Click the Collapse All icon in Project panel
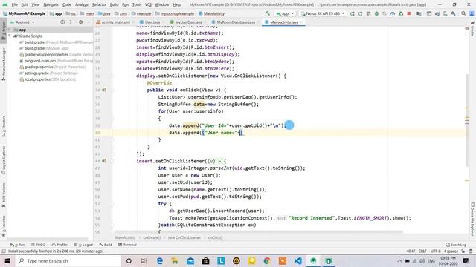The image size is (476, 267). tap(71, 22)
